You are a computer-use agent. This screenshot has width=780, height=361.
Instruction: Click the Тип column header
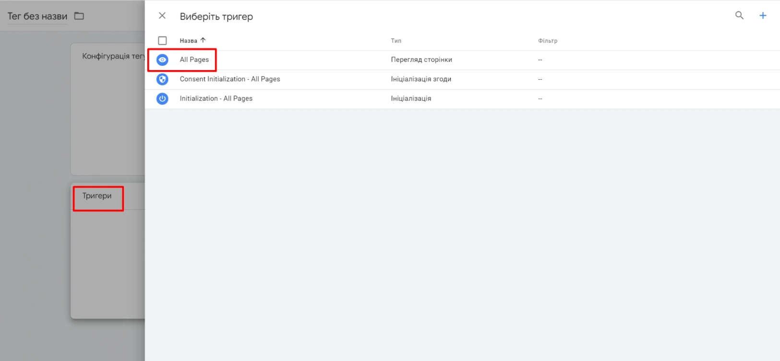point(396,41)
